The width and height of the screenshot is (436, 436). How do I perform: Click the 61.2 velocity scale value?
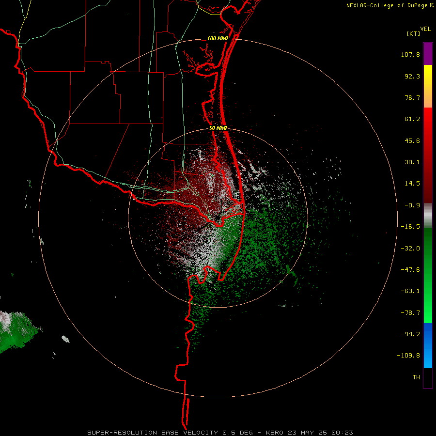pos(412,119)
